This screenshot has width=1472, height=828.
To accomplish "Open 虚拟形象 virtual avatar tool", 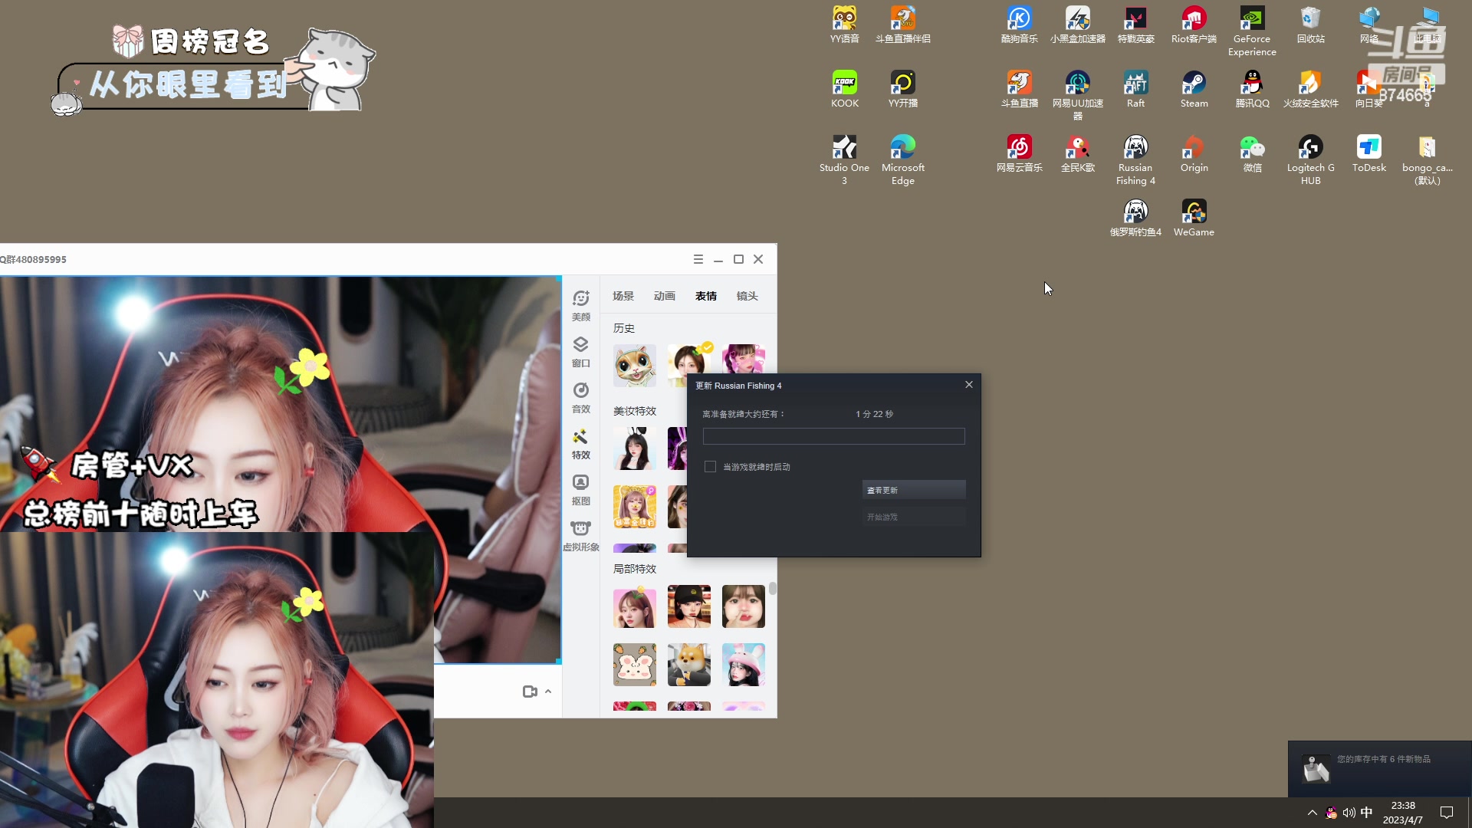I will click(x=580, y=535).
